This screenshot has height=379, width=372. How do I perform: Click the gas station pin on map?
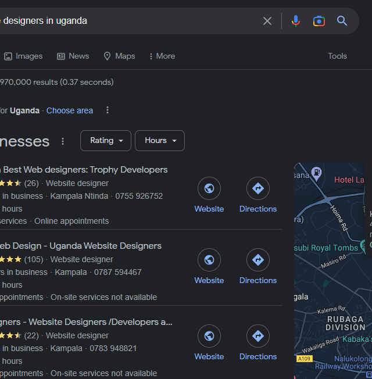316,173
